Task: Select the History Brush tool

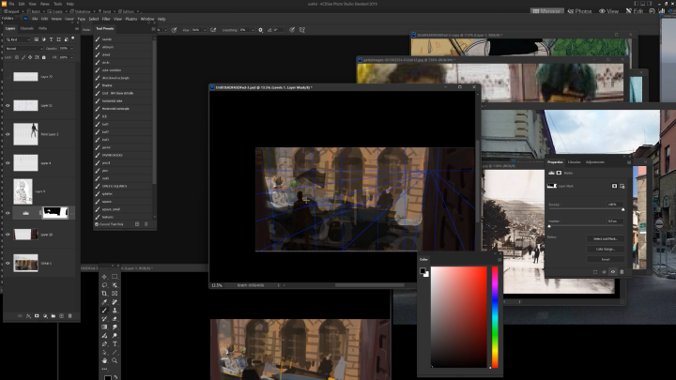Action: 104,319
